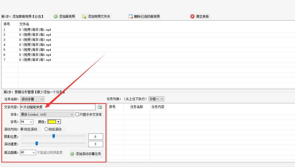
Task: Open the 底边距离 dropdown showing 60
Action: tap(28, 152)
